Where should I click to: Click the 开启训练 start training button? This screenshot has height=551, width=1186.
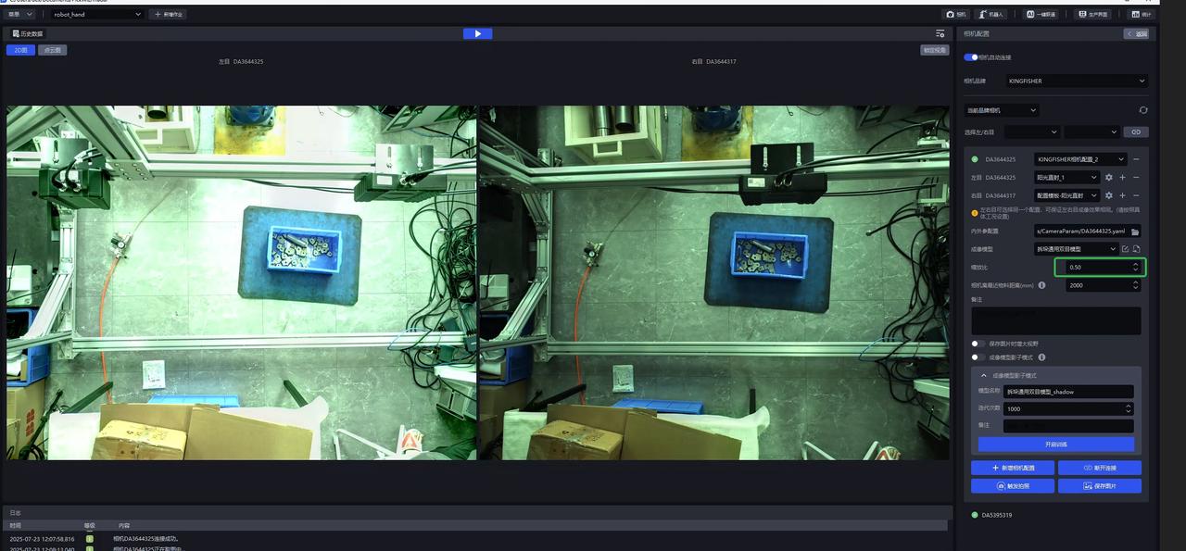(x=1055, y=445)
